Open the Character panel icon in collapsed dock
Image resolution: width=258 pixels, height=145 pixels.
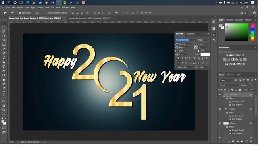pos(214,35)
